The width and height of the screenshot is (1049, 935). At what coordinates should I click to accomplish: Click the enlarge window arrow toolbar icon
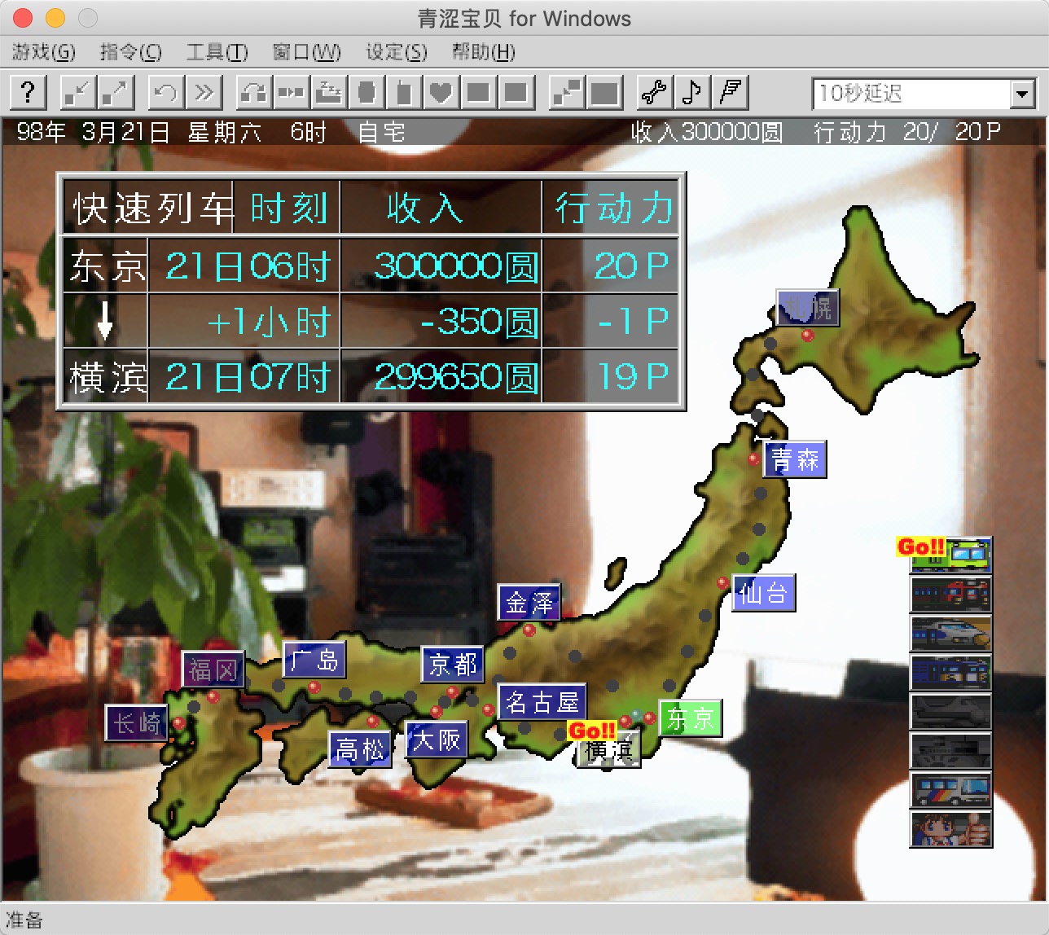[116, 92]
